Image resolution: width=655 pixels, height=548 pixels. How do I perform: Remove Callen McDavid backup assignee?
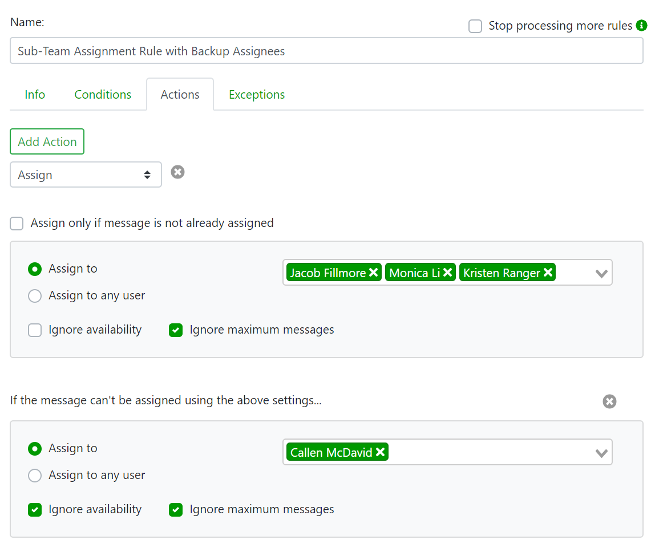(x=380, y=453)
